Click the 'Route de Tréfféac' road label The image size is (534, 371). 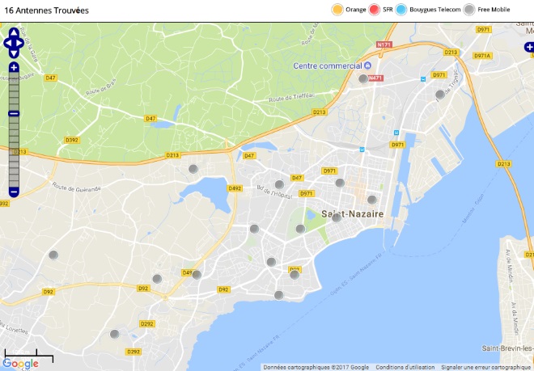(x=292, y=98)
